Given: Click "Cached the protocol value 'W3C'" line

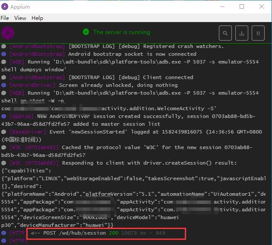Looking at the screenshot, I should [157, 147].
